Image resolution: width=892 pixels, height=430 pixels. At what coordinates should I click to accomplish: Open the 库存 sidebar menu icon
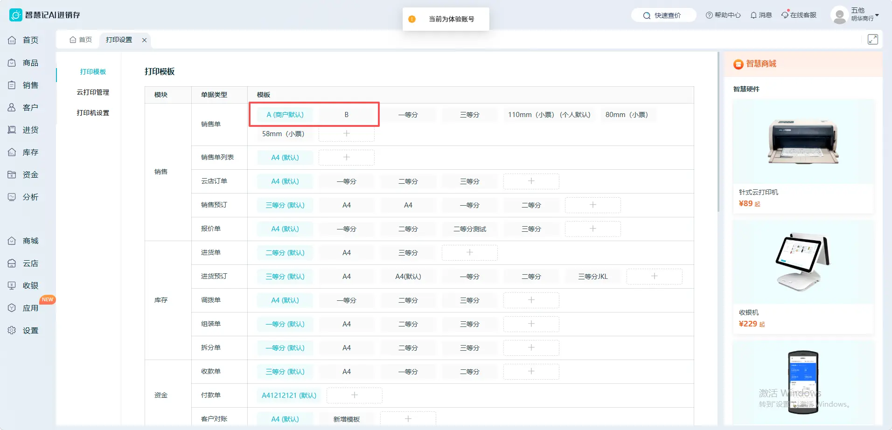tap(12, 152)
